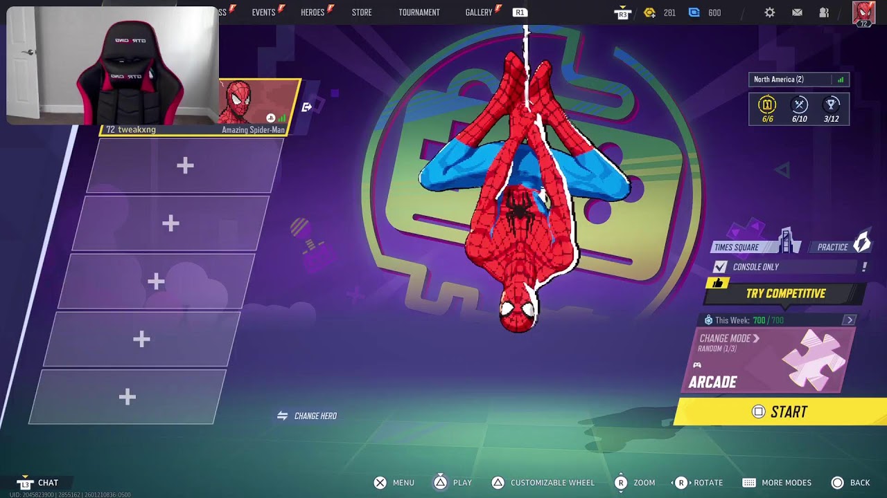Image resolution: width=887 pixels, height=498 pixels.
Task: Open the 6/10 crossed-swords challenge icon
Action: [800, 104]
